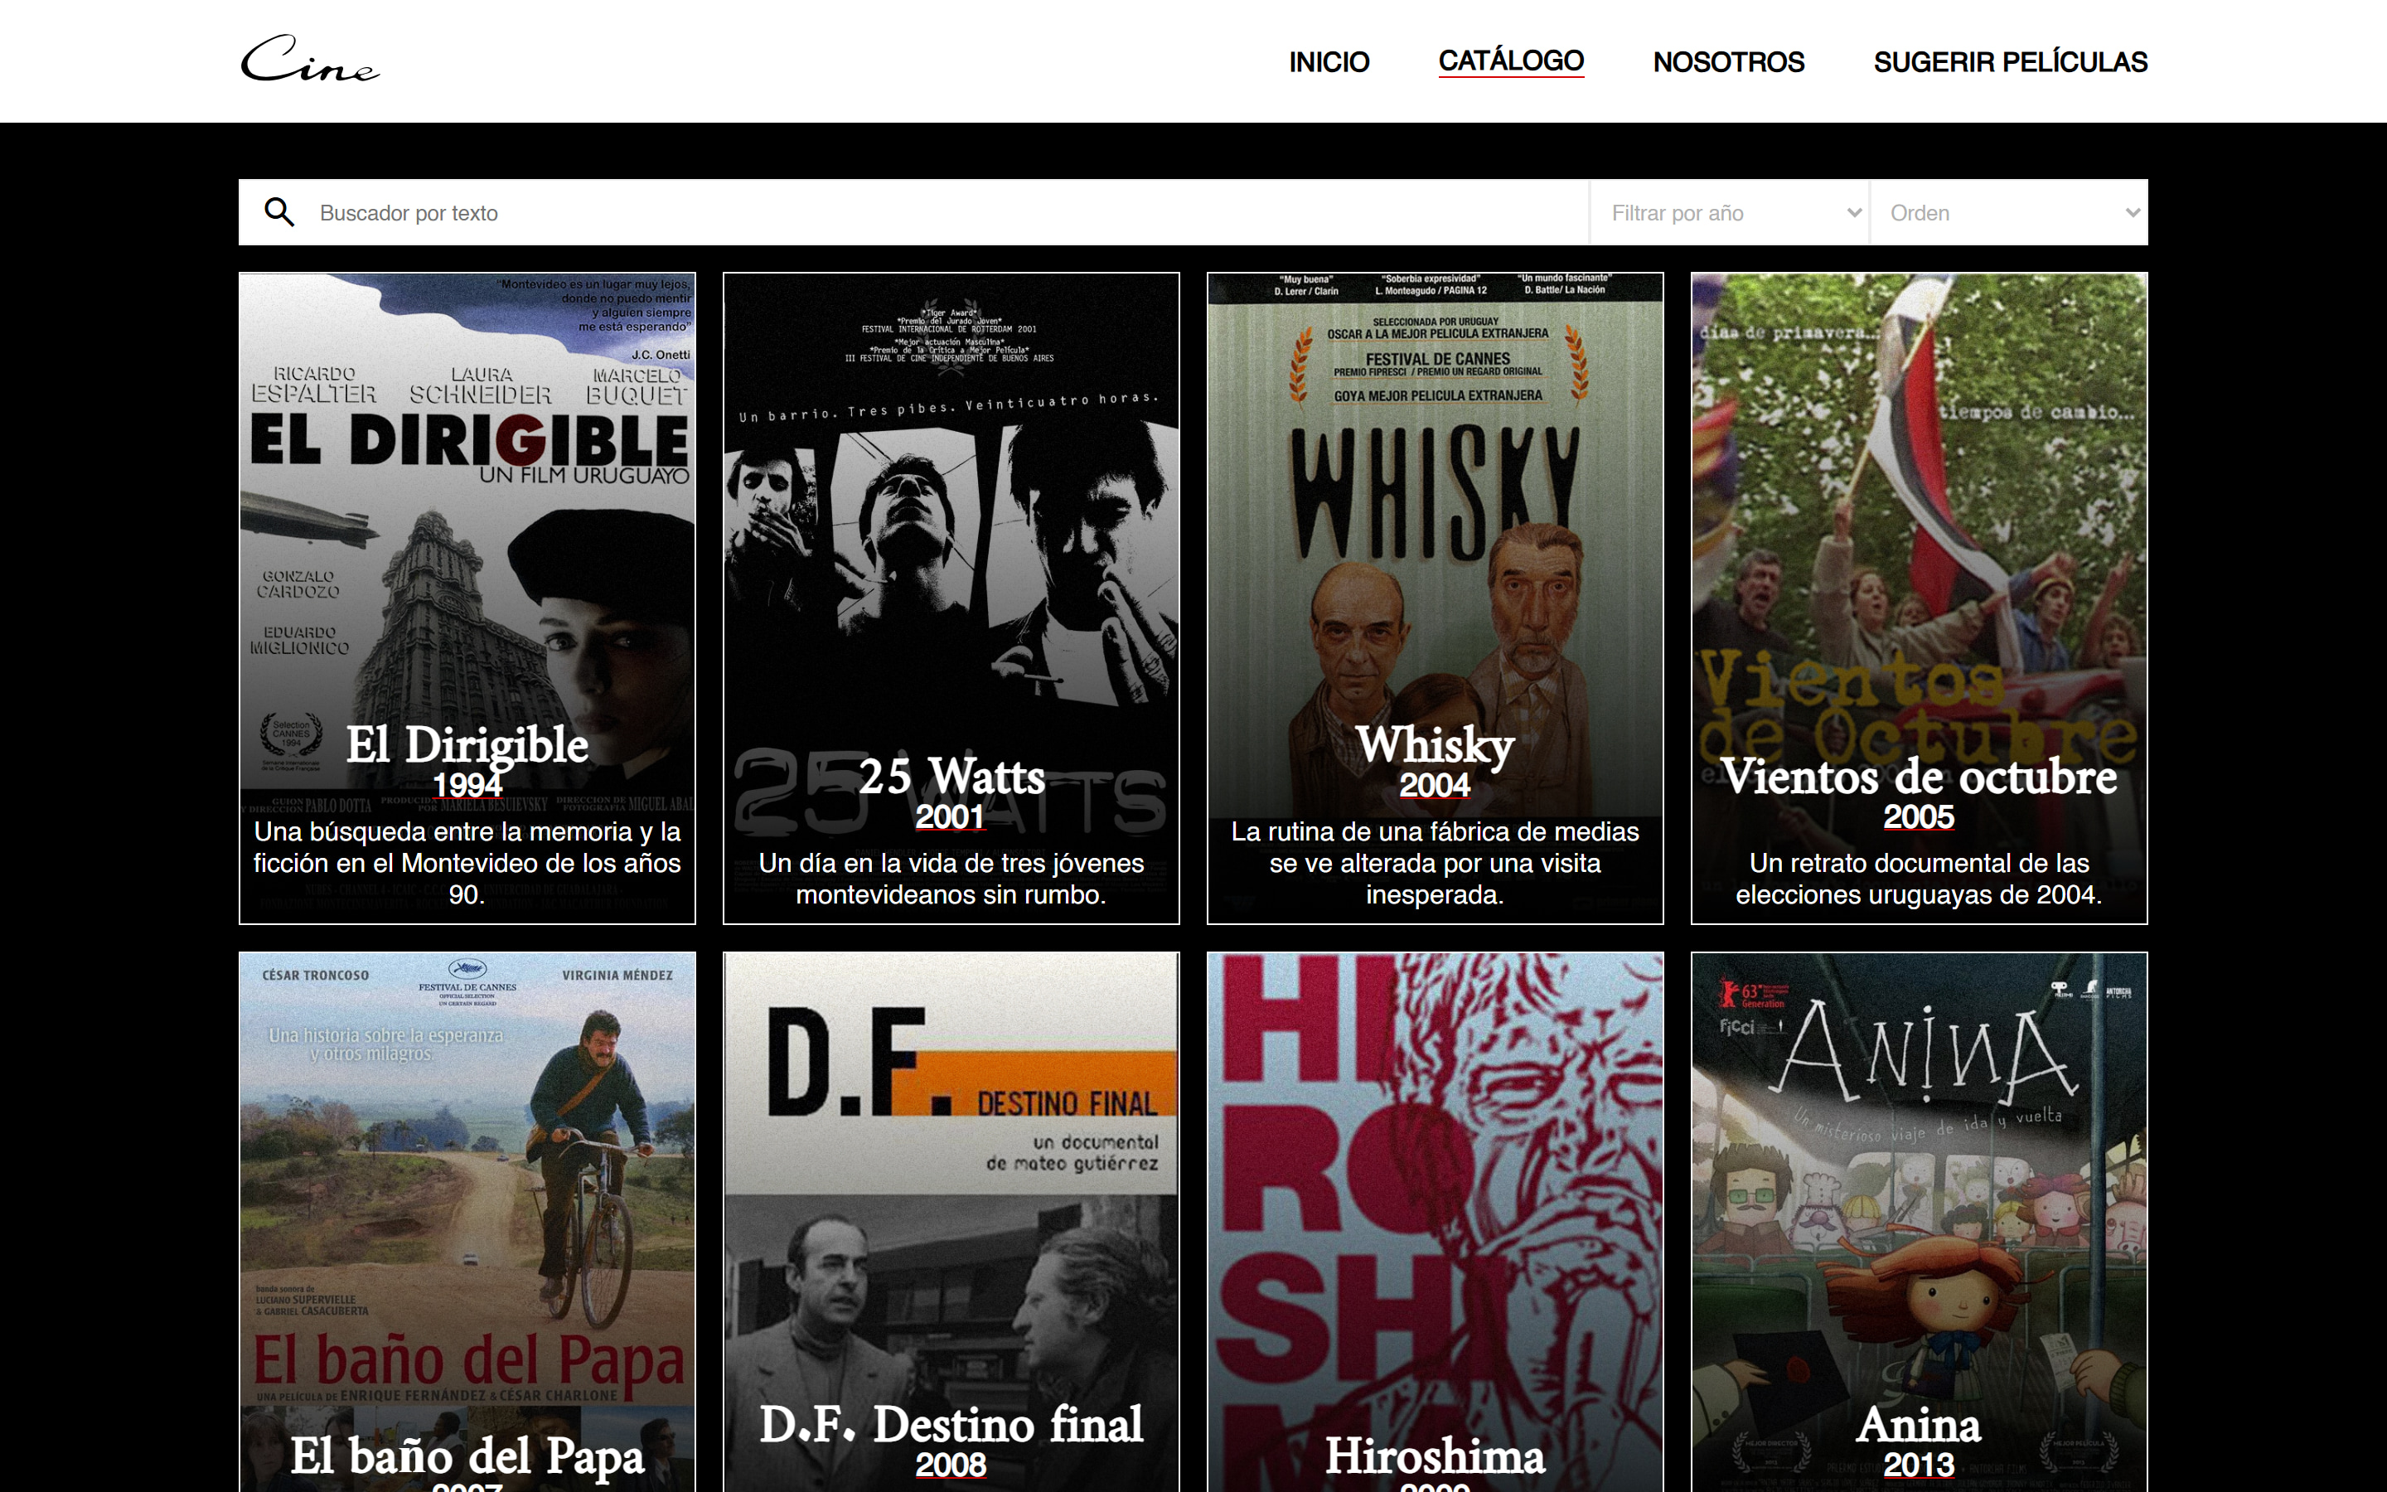
Task: Click the year 1994 under El Dirigible
Action: (x=467, y=786)
